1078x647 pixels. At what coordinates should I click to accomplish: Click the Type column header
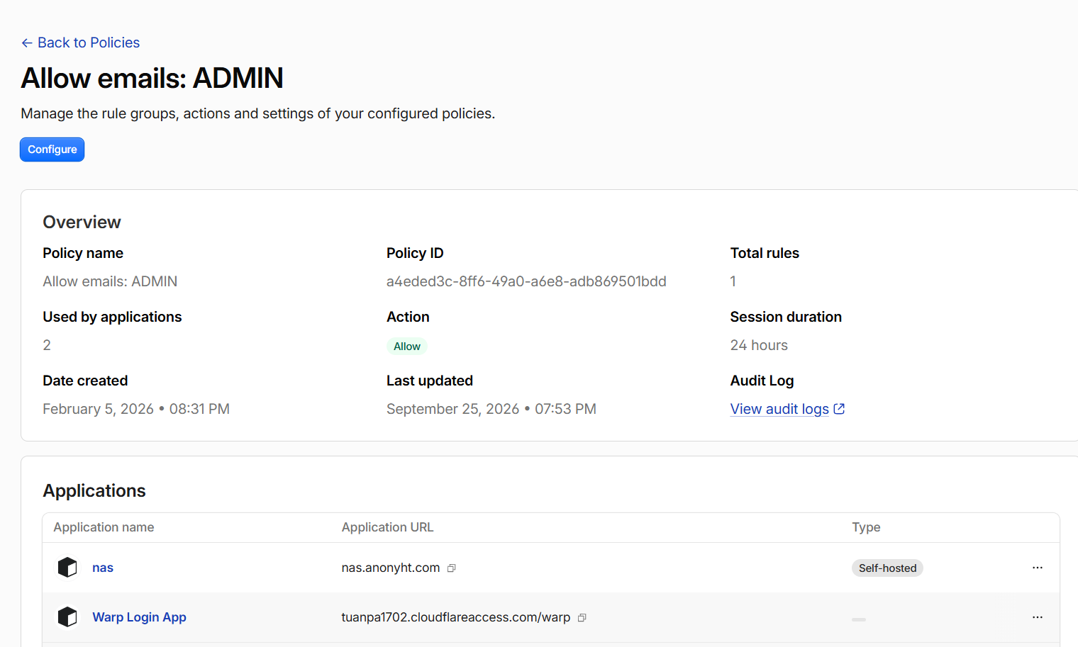coord(866,527)
